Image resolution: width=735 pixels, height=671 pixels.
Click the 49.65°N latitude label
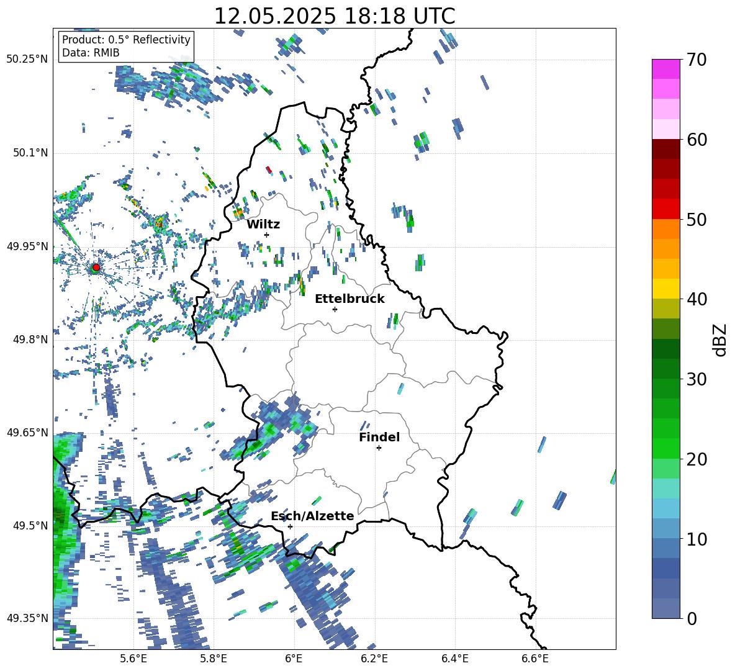pos(27,432)
